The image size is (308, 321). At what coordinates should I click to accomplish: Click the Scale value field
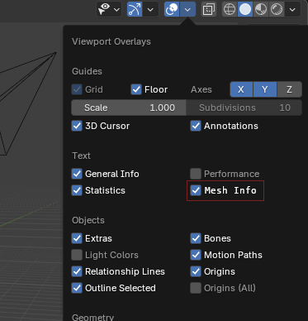(129, 108)
